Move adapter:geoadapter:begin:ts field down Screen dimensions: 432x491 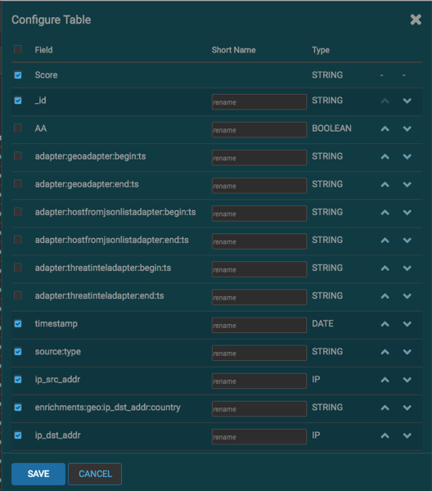tap(407, 156)
